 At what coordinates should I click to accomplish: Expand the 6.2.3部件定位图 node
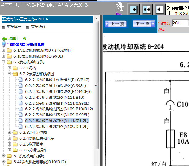pyautogui.click(x=9, y=132)
